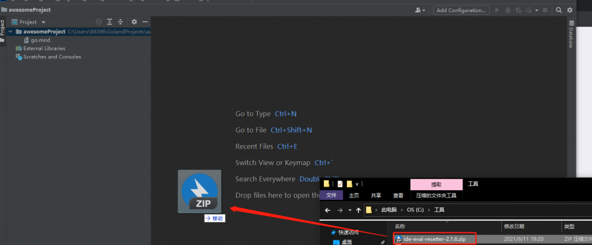Click Scratches and Consoles icon
This screenshot has width=592, height=245.
tap(18, 57)
